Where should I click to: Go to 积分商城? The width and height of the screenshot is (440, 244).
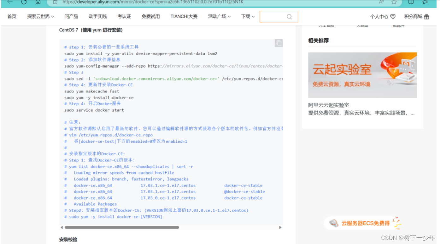pyautogui.click(x=413, y=16)
